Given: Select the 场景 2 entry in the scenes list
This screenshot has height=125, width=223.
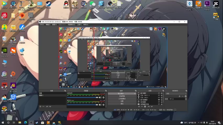Looking at the screenshot, I should pyautogui.click(x=52, y=95).
